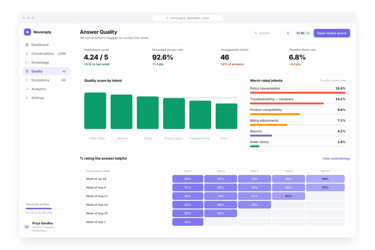Click Order status chart bar
Viewport: 375px width, 250px height.
pos(95,111)
